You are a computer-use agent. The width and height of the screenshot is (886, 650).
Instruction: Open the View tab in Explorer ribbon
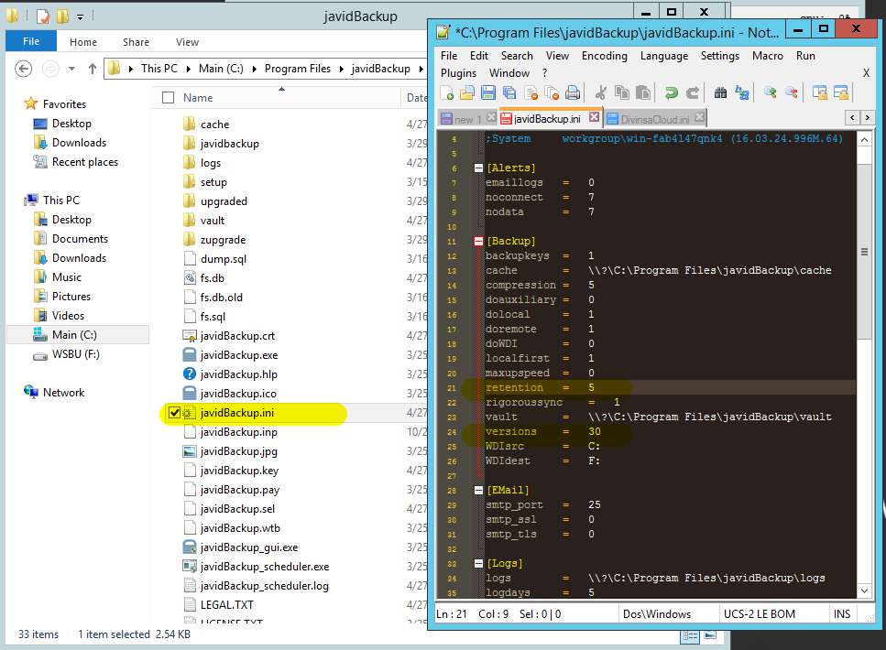(187, 42)
